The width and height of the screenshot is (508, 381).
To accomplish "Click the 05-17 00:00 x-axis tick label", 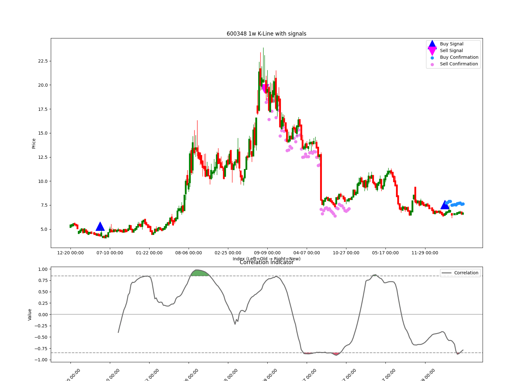I will coord(385,253).
